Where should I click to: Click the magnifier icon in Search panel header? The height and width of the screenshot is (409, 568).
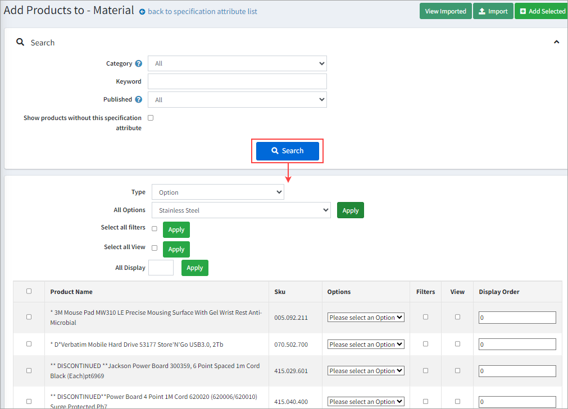[x=20, y=43]
